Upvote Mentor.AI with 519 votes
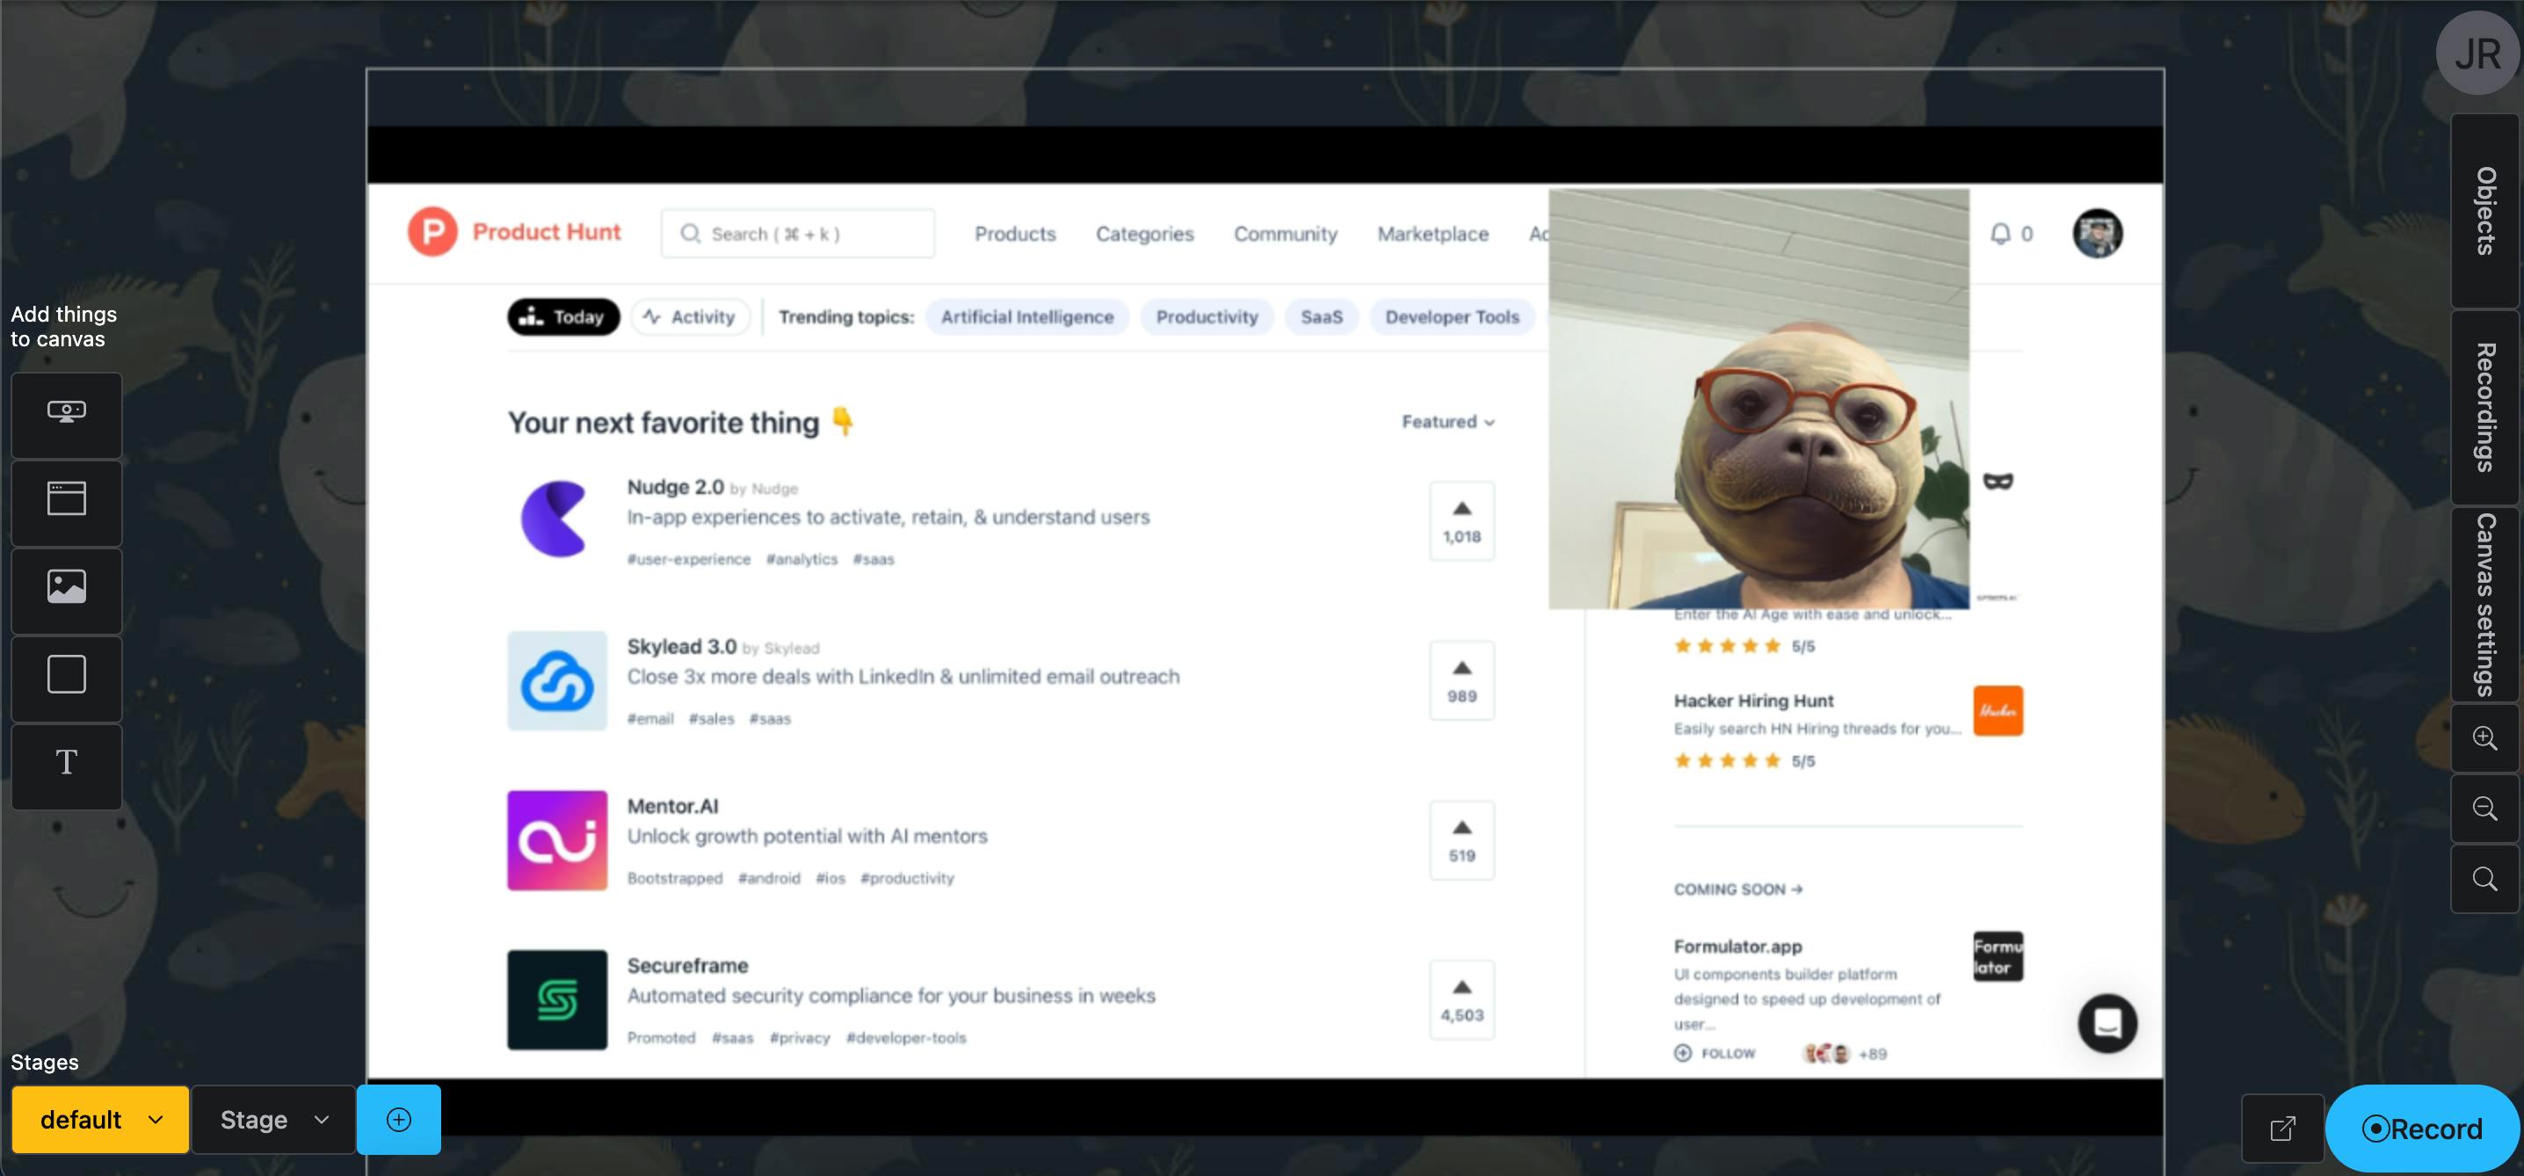Screen dimensions: 2524x1176 (x=1461, y=840)
